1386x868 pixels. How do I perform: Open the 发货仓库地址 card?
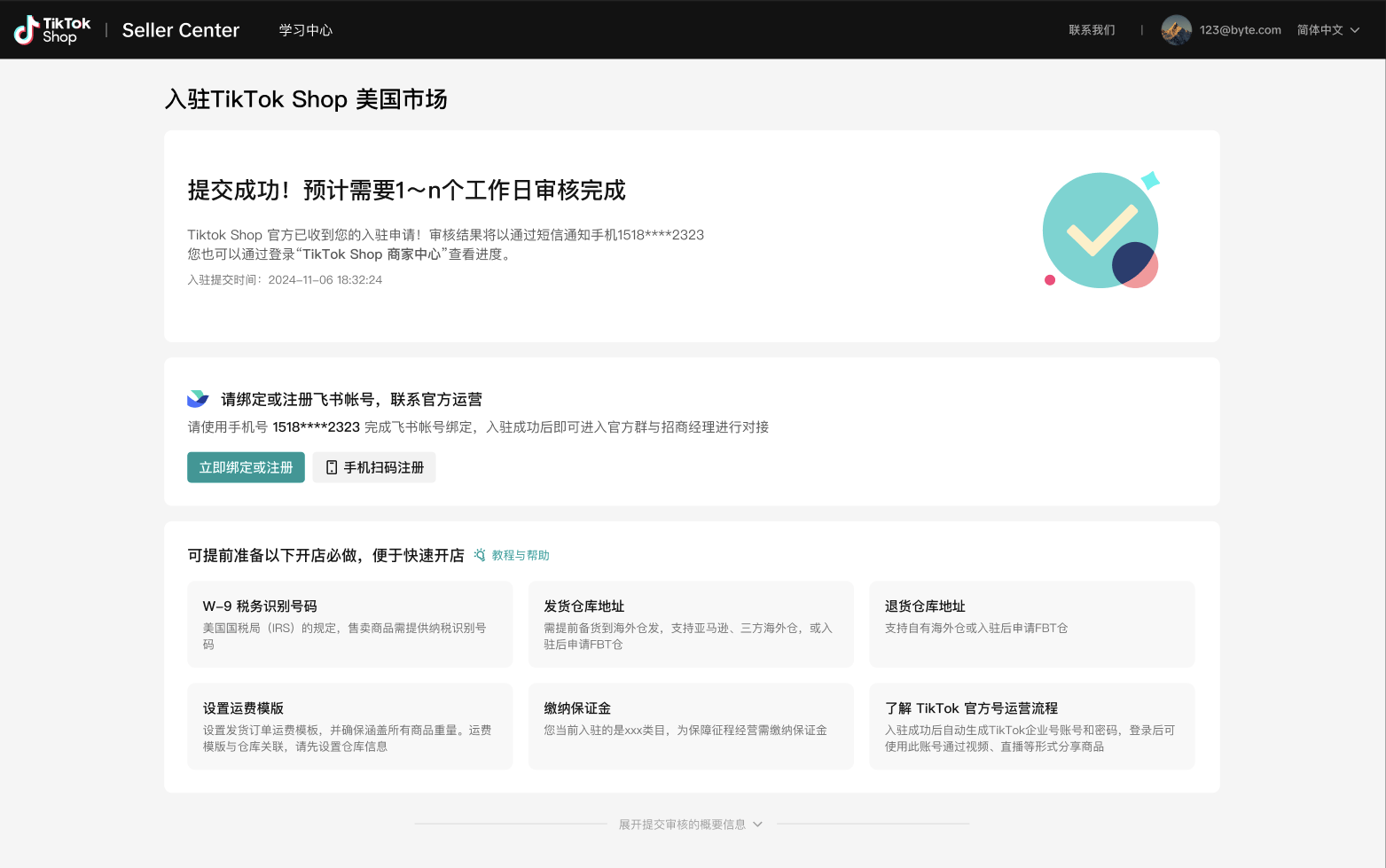[691, 624]
